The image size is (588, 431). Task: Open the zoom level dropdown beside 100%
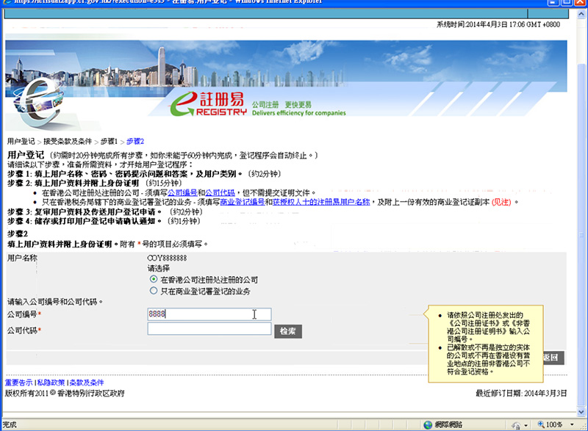(572, 424)
